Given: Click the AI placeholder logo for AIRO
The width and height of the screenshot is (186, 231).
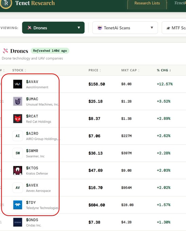Looking at the screenshot, I should tap(18, 136).
